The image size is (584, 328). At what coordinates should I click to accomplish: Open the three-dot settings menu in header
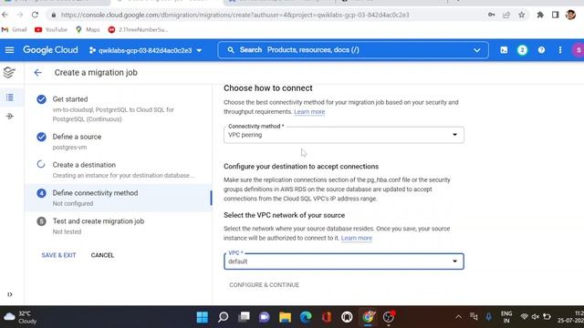(x=559, y=50)
